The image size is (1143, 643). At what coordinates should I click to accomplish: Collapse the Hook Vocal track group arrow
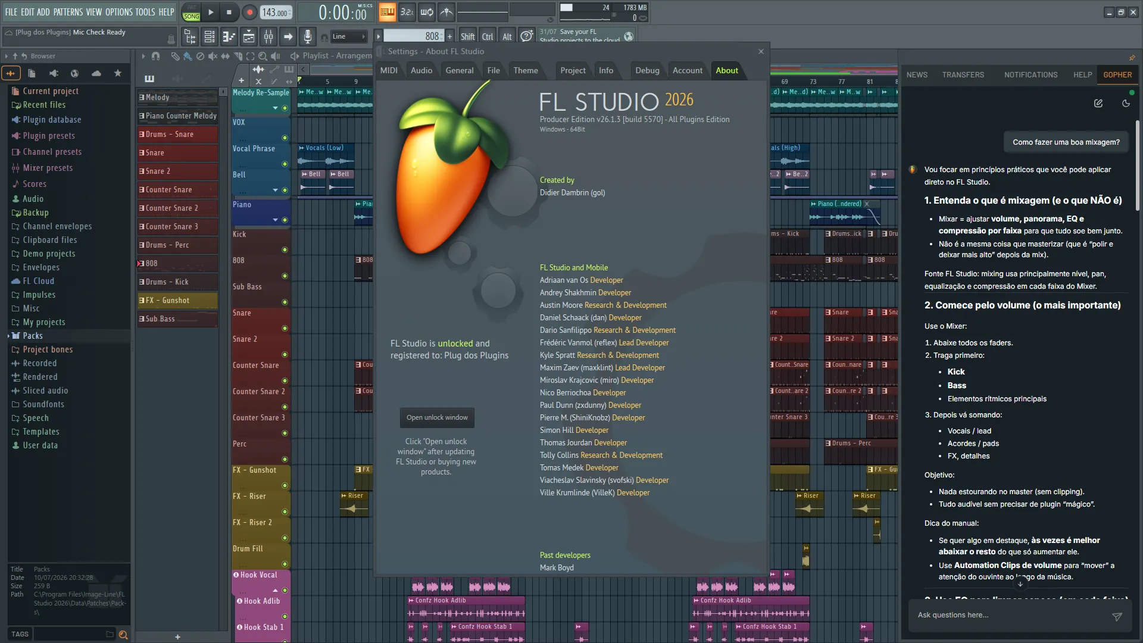coord(275,590)
